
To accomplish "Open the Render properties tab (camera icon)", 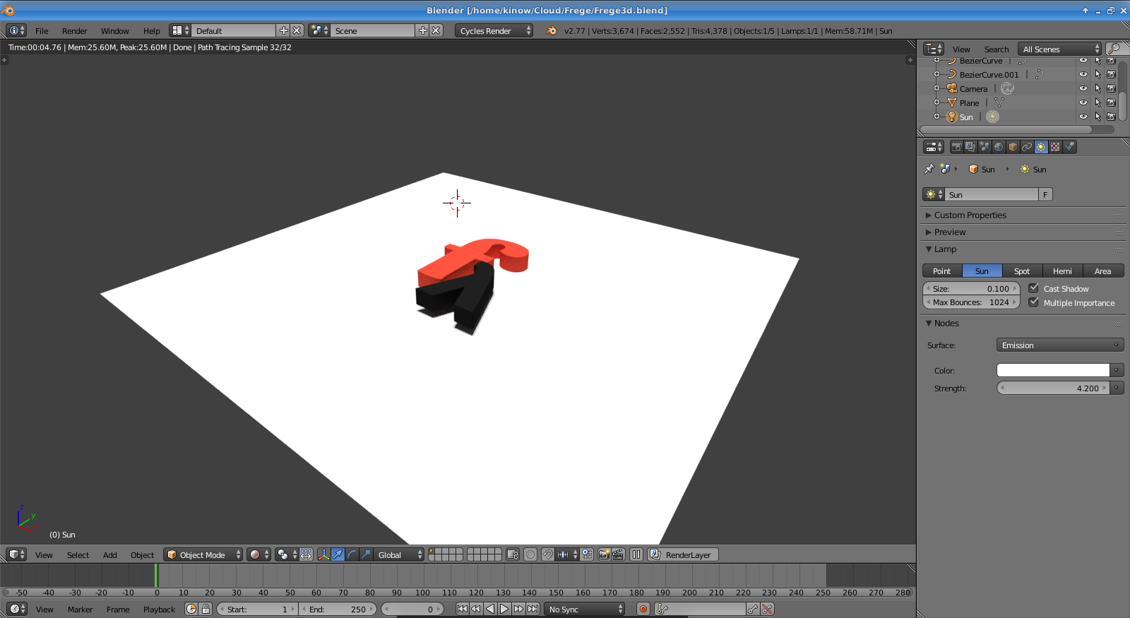I will (x=956, y=147).
